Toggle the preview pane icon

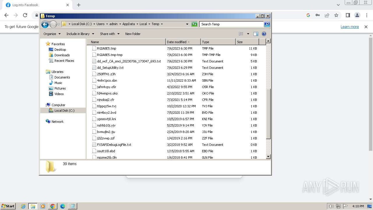click(256, 34)
